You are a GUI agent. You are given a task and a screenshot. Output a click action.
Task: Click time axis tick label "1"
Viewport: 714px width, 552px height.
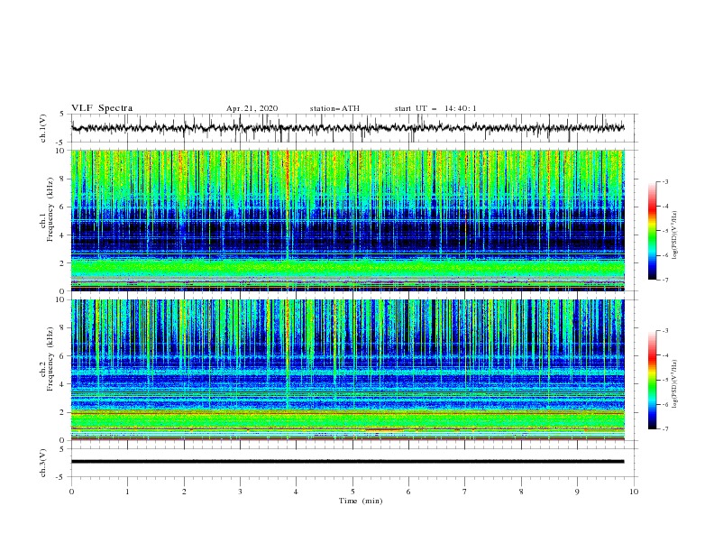[x=127, y=492]
